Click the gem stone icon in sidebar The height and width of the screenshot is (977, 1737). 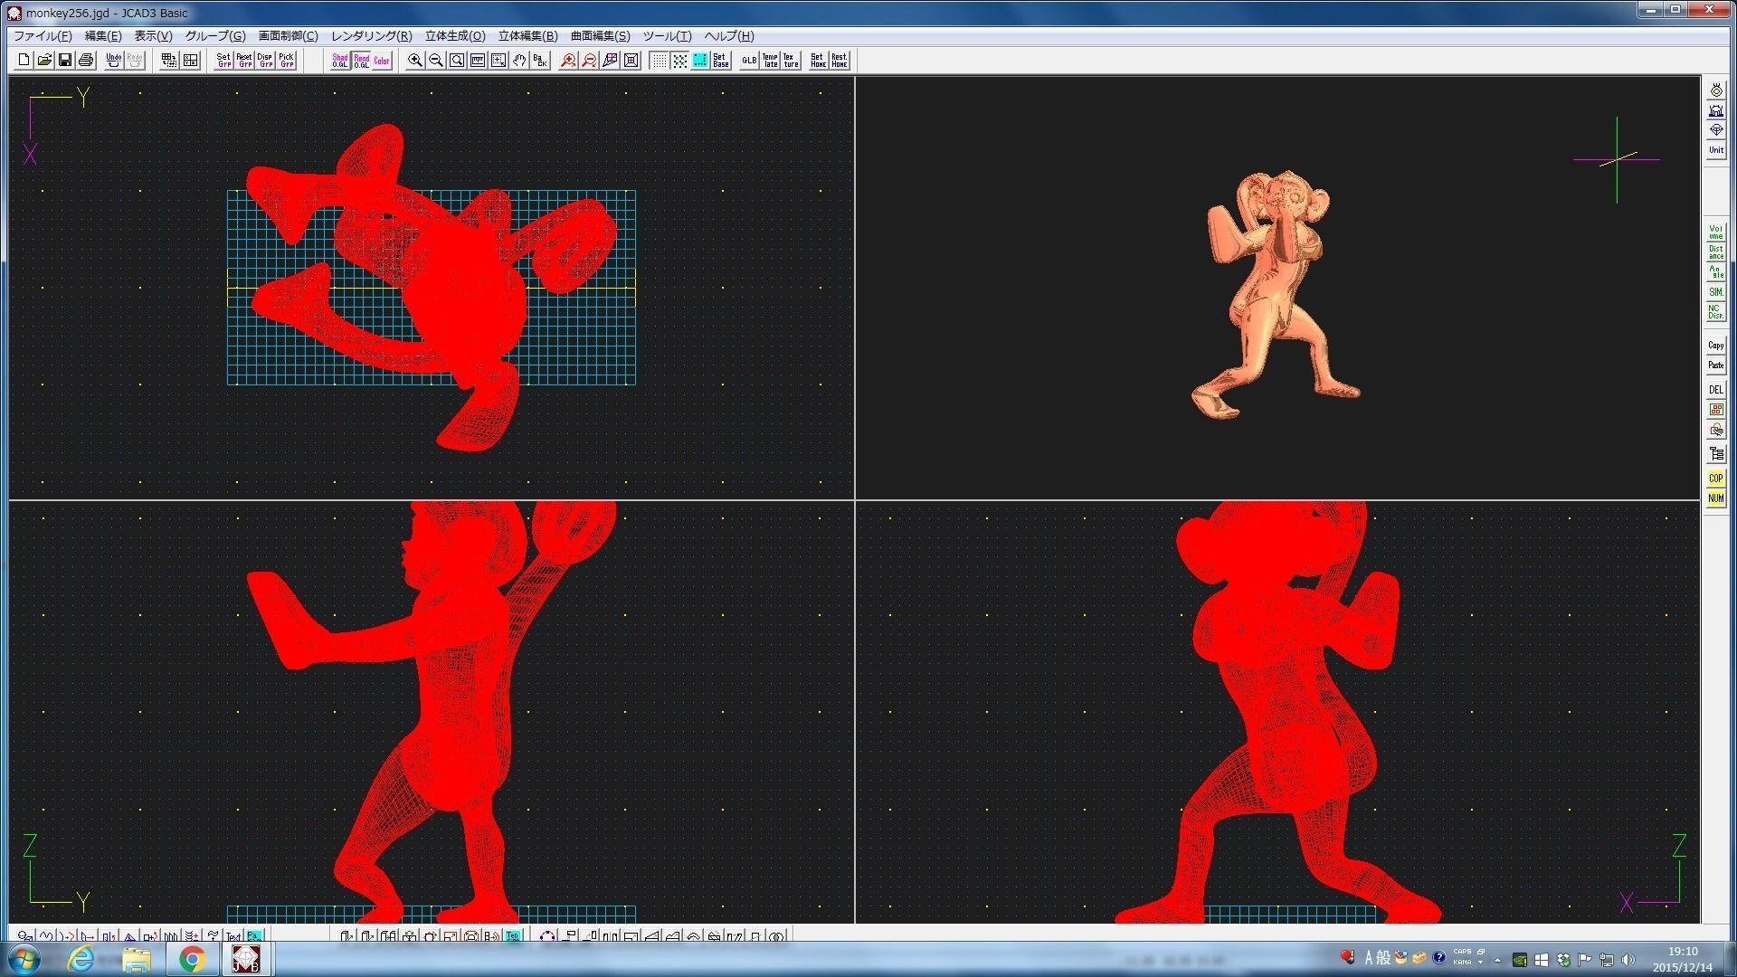click(x=1716, y=130)
